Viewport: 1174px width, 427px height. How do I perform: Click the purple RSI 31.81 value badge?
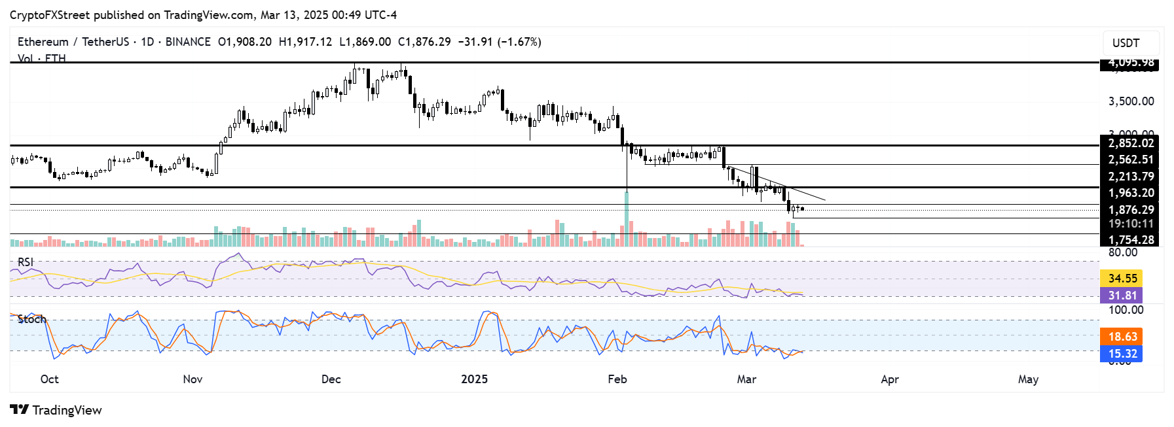(1122, 296)
